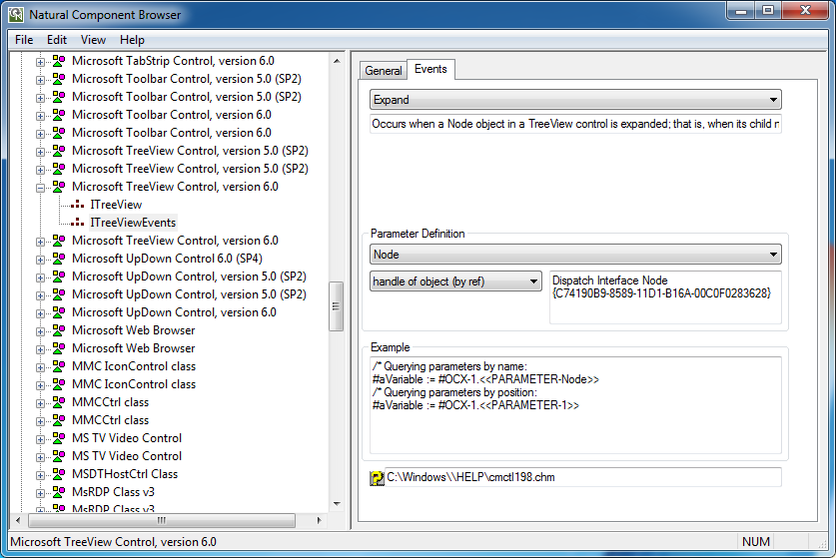Collapse the expanded Microsoft TreeView Control 6.0 node
836x558 pixels.
(x=41, y=187)
